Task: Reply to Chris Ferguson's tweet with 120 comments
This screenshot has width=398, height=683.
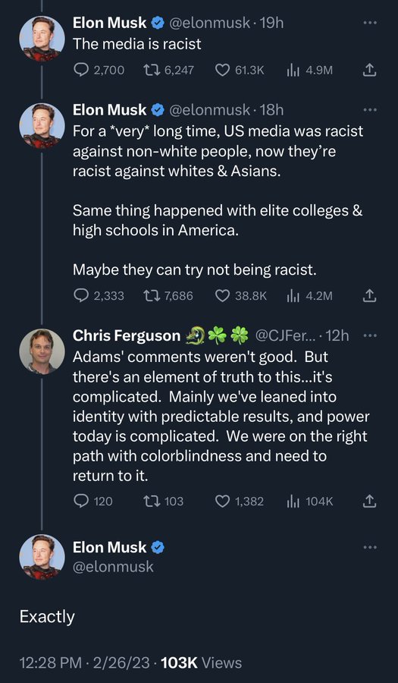Action: (92, 502)
